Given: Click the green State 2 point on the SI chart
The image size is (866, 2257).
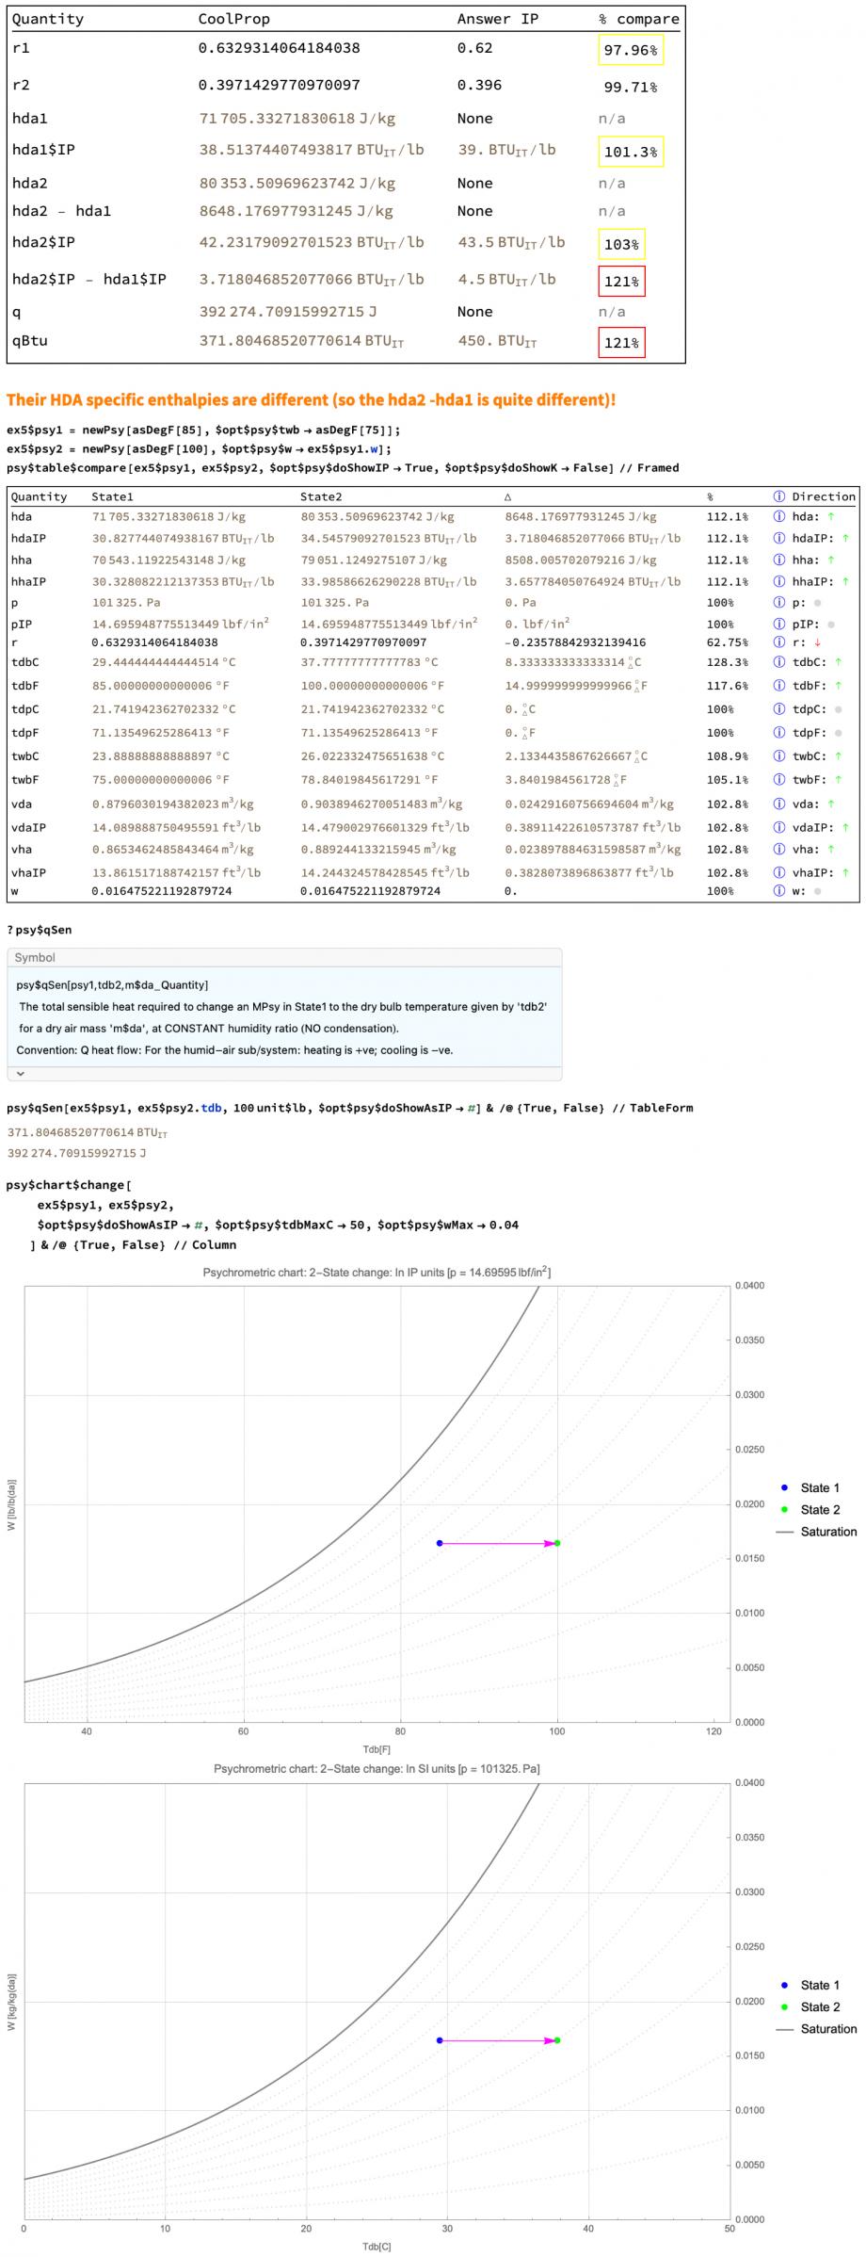Looking at the screenshot, I should [557, 2040].
